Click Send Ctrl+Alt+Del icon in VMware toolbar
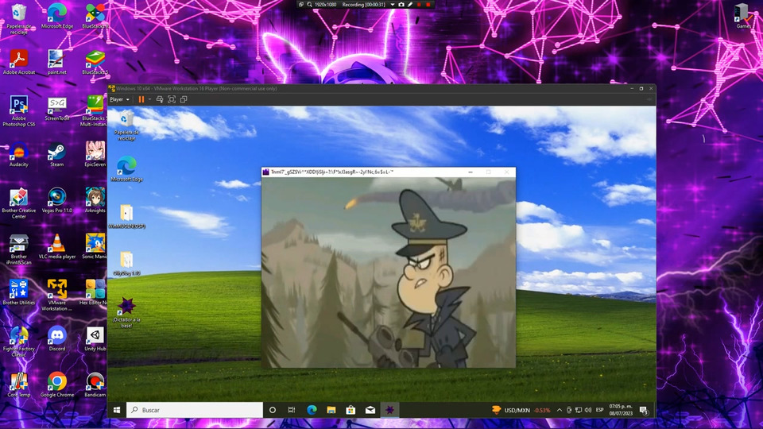This screenshot has width=763, height=429. click(x=160, y=99)
